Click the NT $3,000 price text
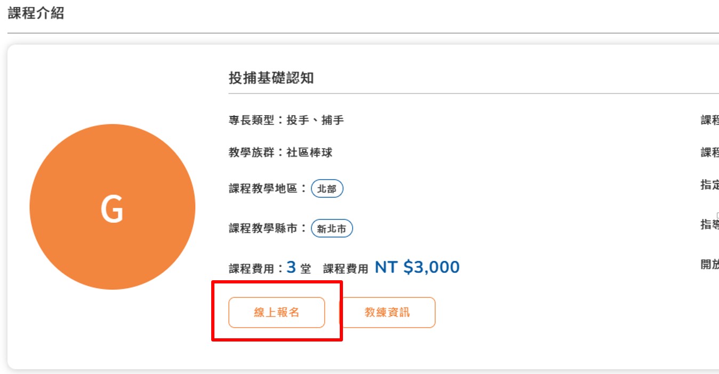Image resolution: width=719 pixels, height=374 pixels. tap(417, 267)
